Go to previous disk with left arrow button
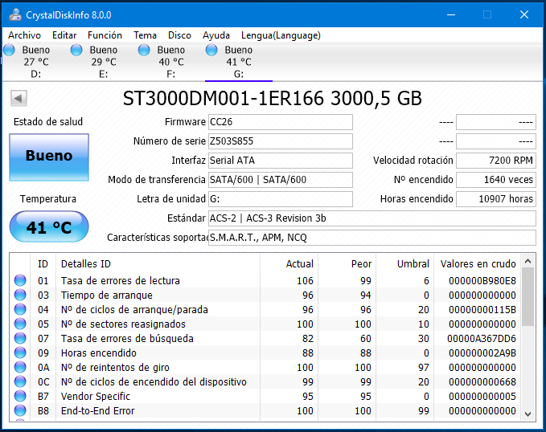The height and width of the screenshot is (432, 546). pyautogui.click(x=18, y=99)
